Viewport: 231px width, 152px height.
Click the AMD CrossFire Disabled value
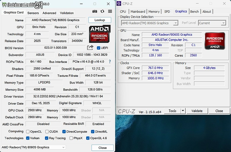coord(43,124)
